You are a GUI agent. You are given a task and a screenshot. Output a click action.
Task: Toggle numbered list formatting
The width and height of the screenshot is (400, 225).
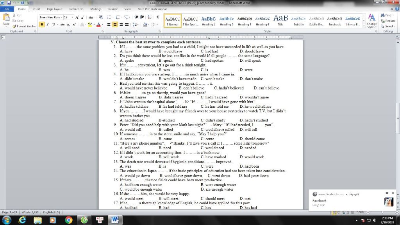point(118,17)
